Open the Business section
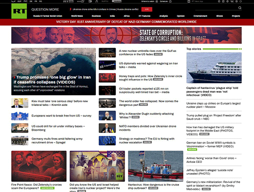Viewport: 254px width, 192px height. pos(97,16)
